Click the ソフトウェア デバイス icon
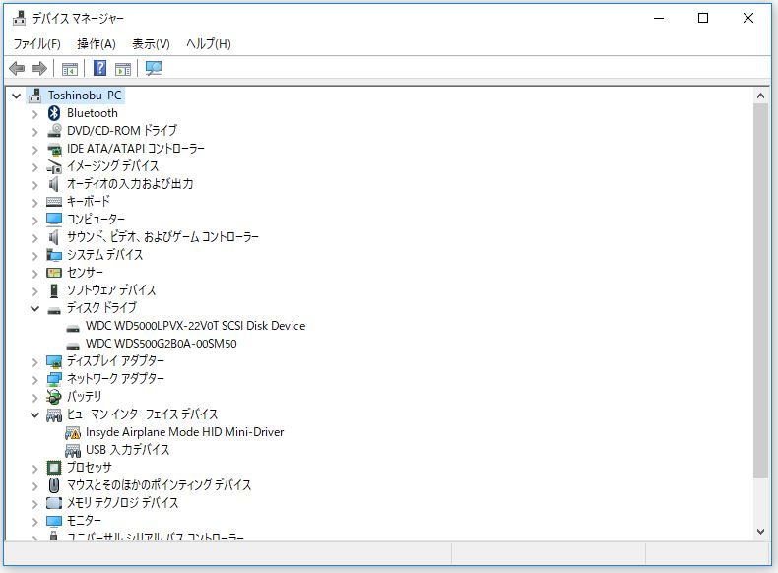 (54, 290)
